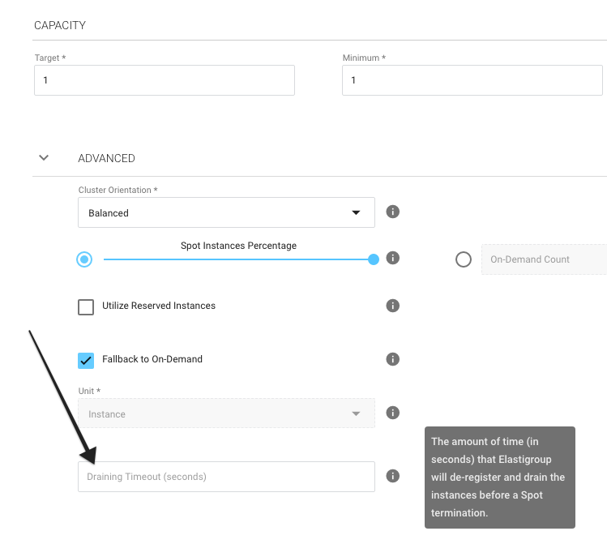Click the On-Demand Count input box

point(543,259)
